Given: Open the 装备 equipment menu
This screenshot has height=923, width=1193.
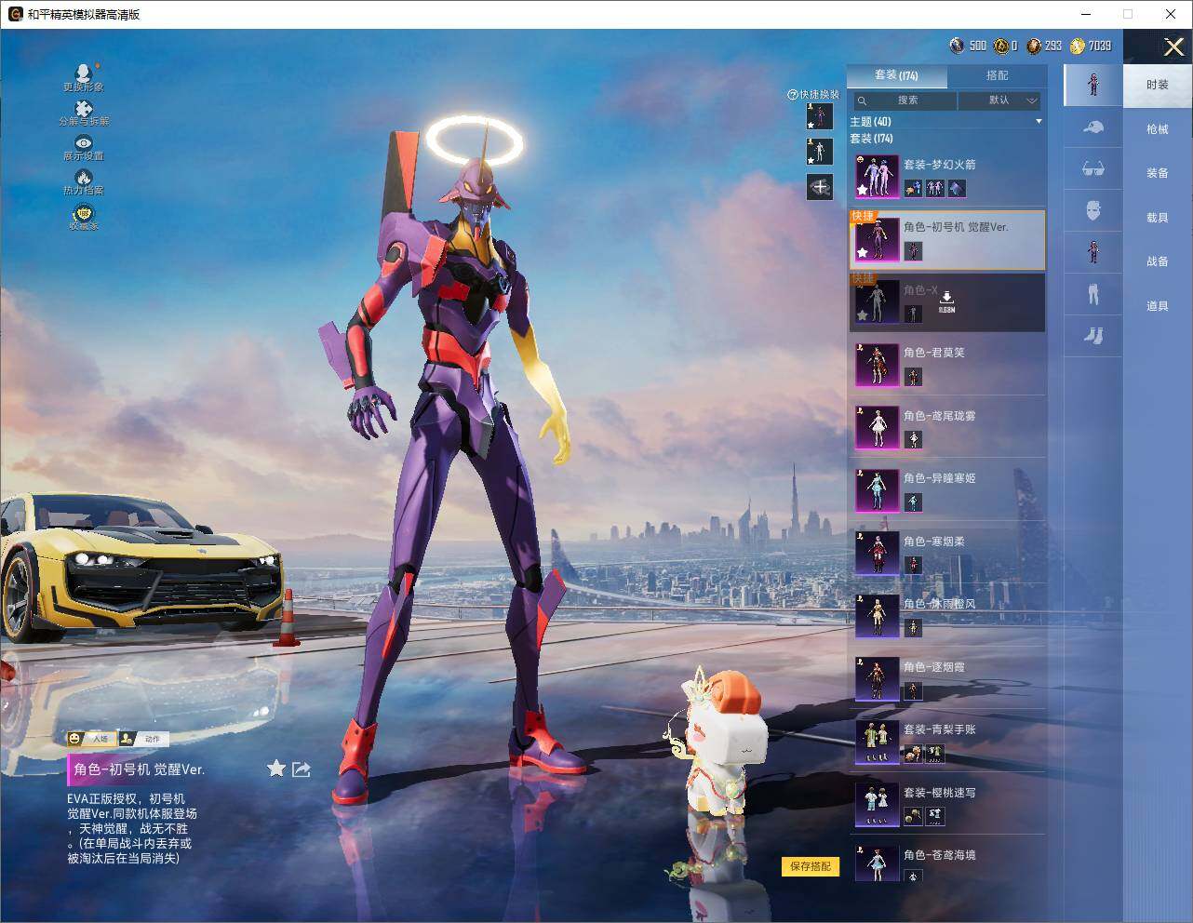Looking at the screenshot, I should pyautogui.click(x=1158, y=173).
